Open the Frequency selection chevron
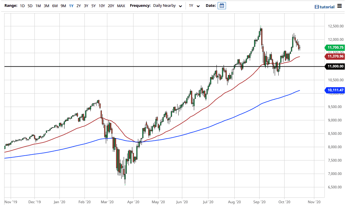The height and width of the screenshot is (205, 347). coord(180,6)
